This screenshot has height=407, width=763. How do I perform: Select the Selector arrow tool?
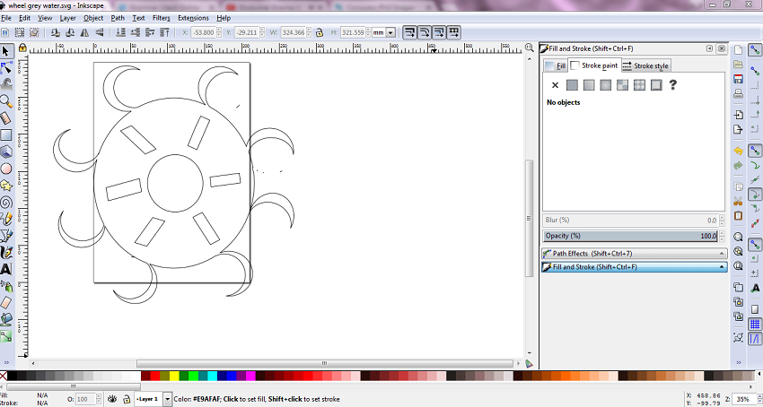click(6, 51)
